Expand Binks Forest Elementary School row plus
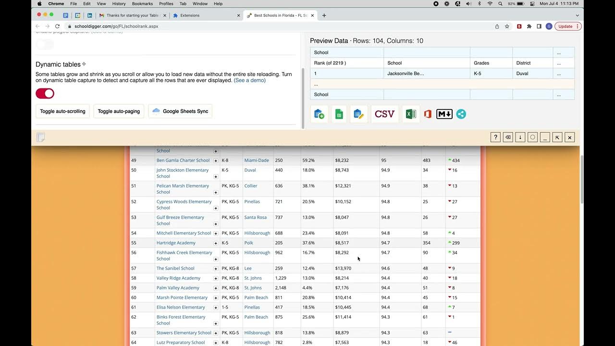The width and height of the screenshot is (615, 346). coord(216,324)
